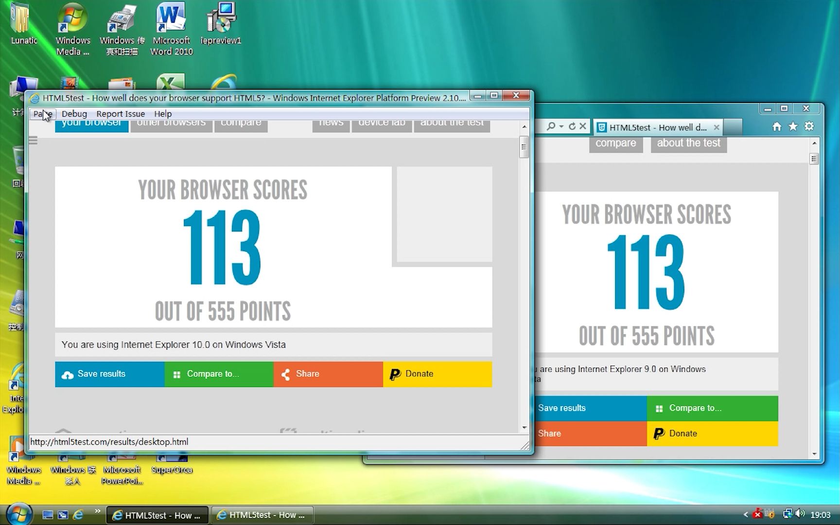The width and height of the screenshot is (840, 525).
Task: Open a new tab in IE9 window
Action: tap(733, 127)
